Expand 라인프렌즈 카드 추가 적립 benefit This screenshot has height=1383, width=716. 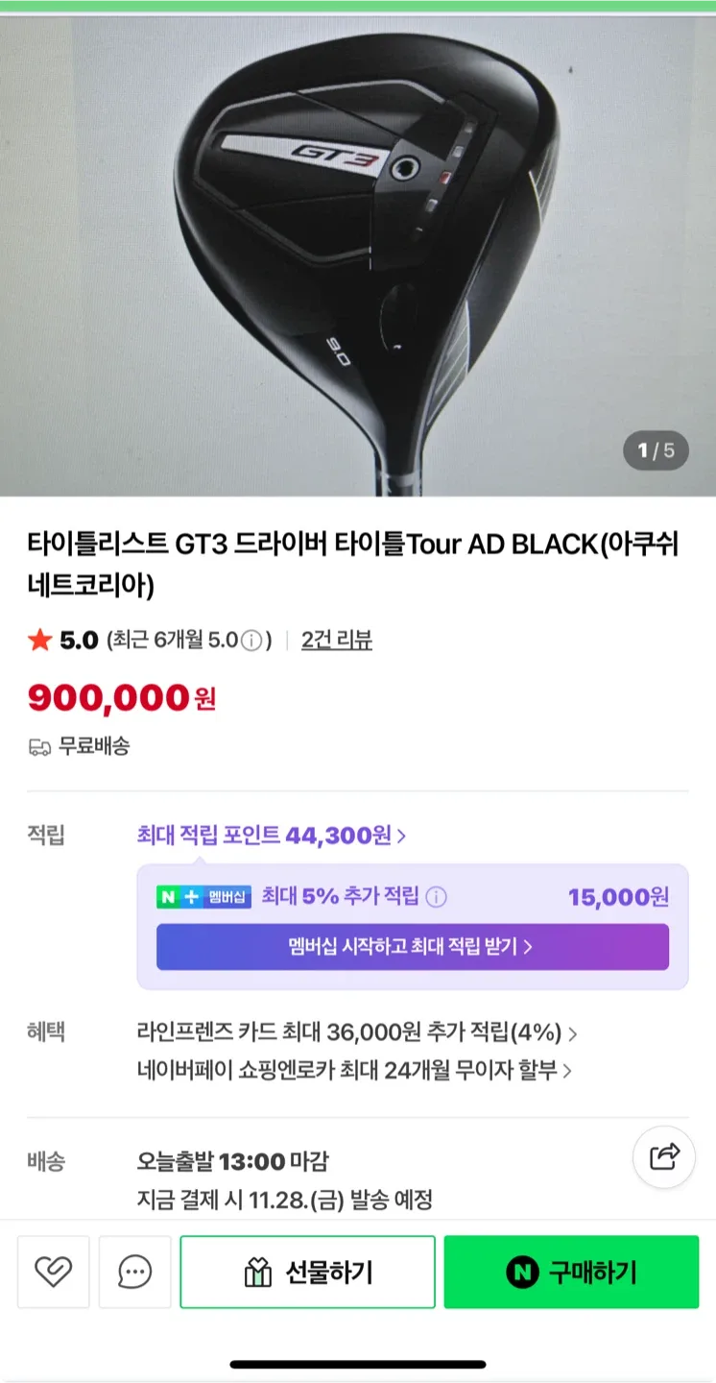click(x=357, y=1033)
